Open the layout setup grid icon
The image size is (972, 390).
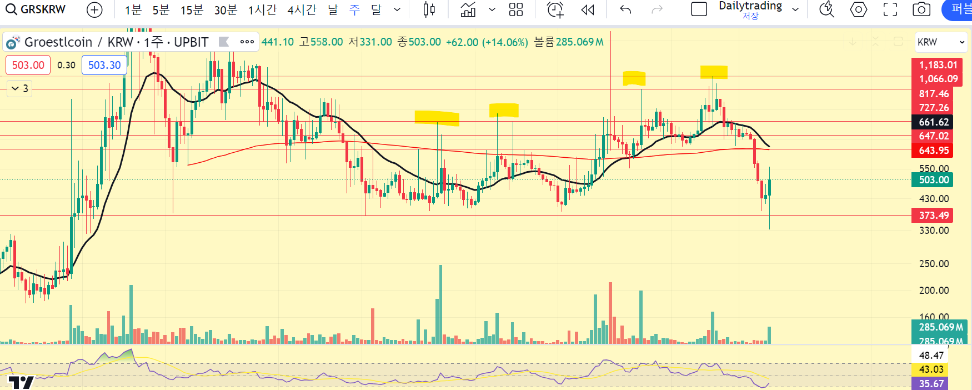[516, 9]
